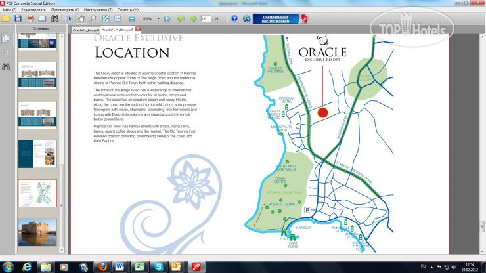The width and height of the screenshot is (486, 273).
Task: Open help with the blue question mark
Action: pos(234,18)
